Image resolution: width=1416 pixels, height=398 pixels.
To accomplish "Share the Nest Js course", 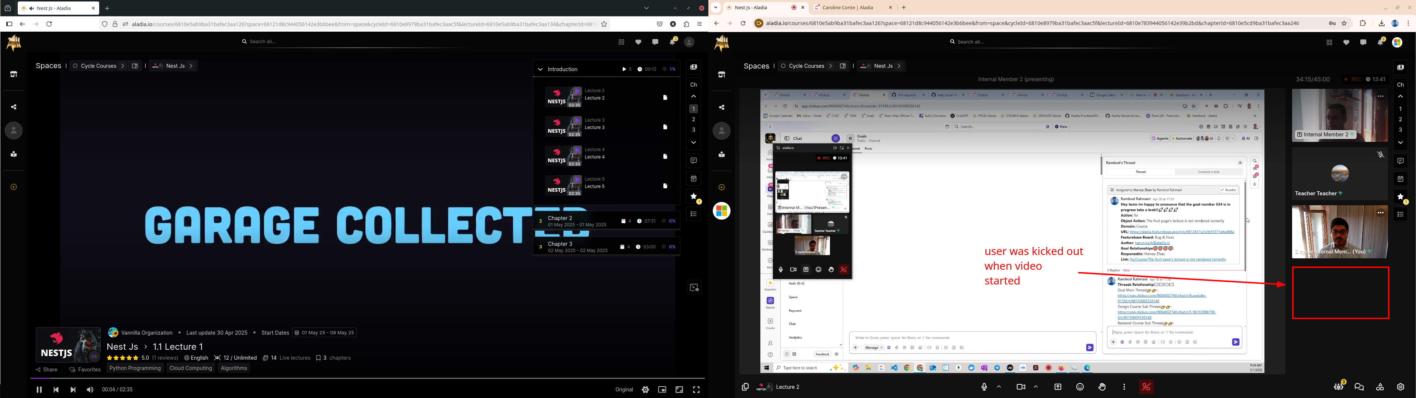I will tap(47, 370).
